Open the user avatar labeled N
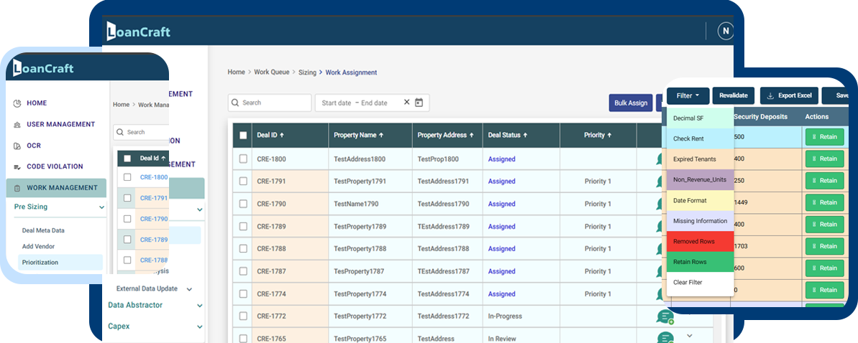 (726, 31)
